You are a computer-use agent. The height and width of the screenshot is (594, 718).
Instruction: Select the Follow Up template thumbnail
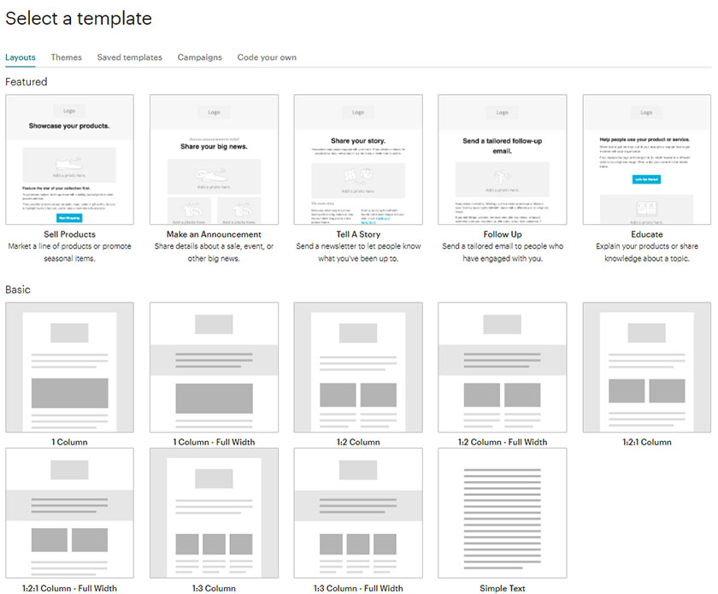tap(502, 159)
